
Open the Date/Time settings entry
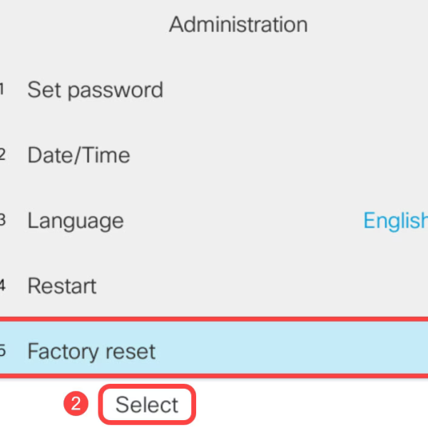pos(78,155)
